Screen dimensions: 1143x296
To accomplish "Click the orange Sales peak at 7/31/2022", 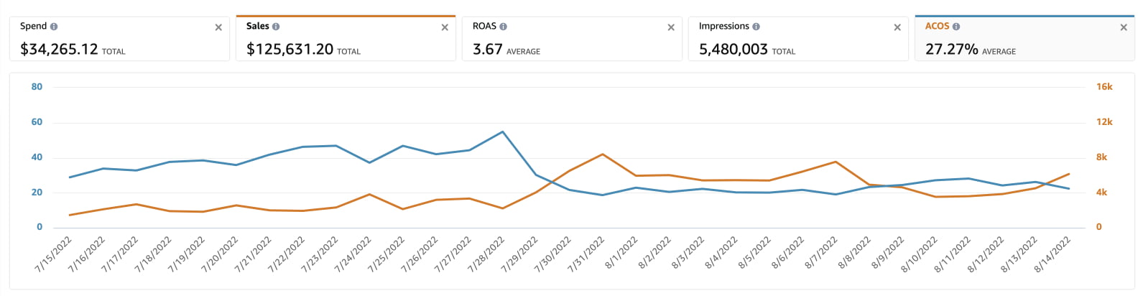I will tap(602, 154).
